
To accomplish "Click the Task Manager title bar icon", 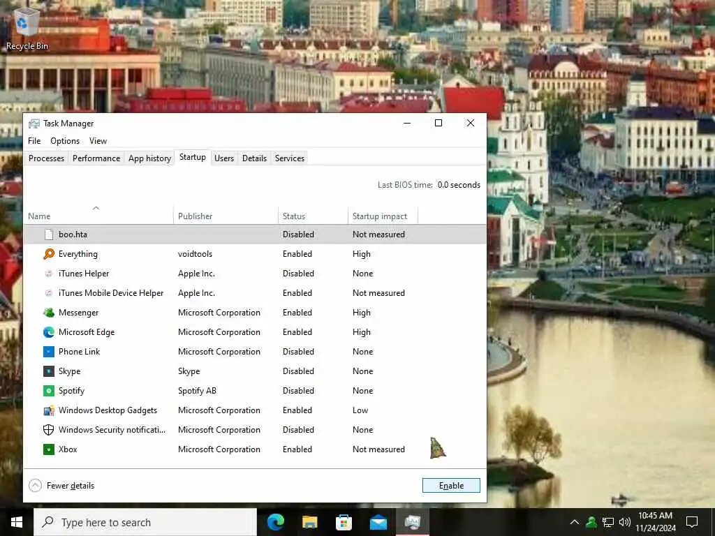I will 34,124.
